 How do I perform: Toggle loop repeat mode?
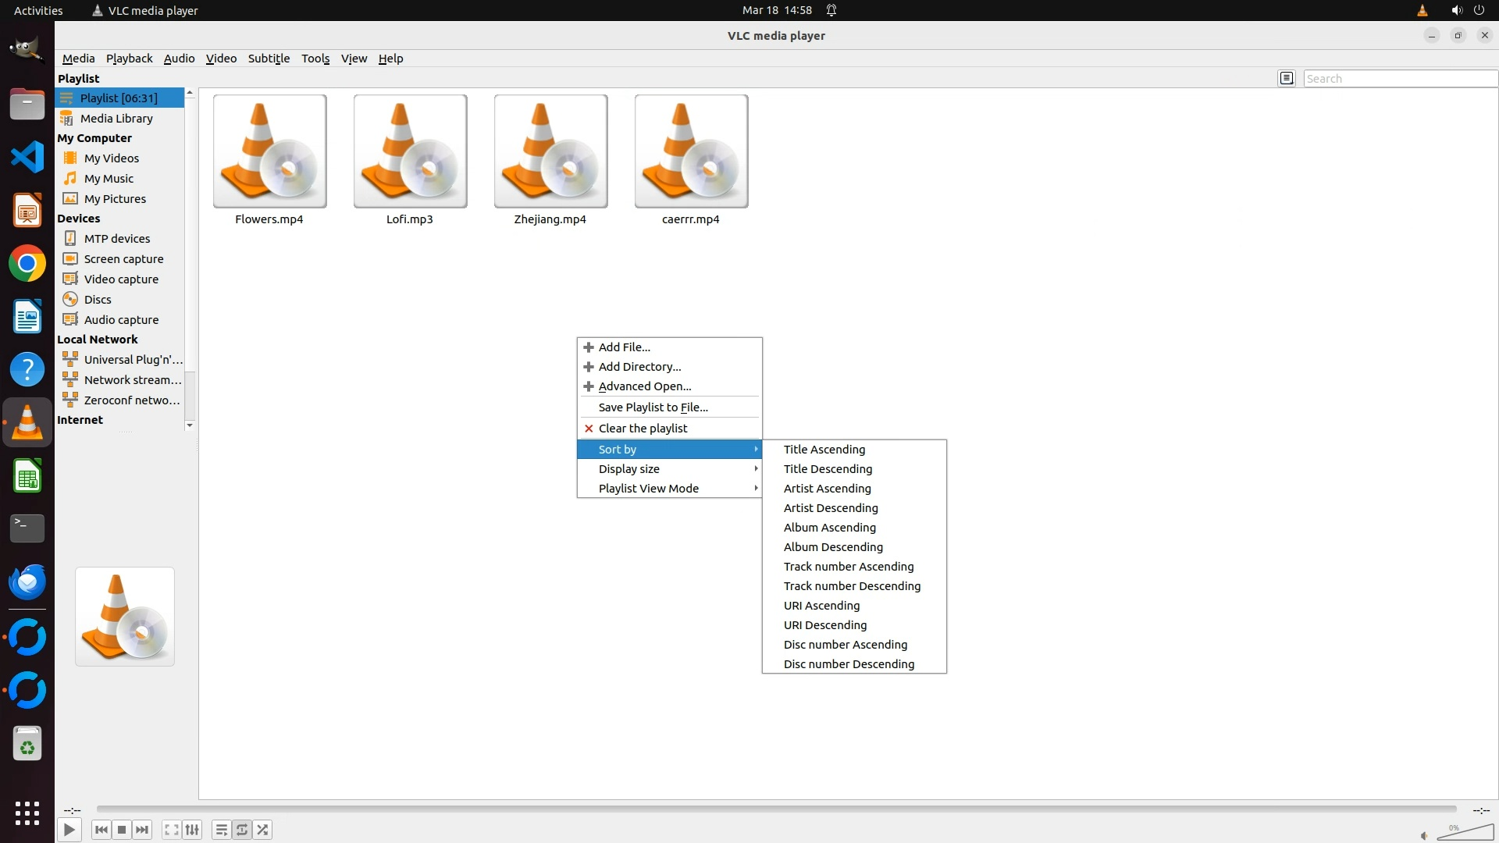pyautogui.click(x=242, y=830)
